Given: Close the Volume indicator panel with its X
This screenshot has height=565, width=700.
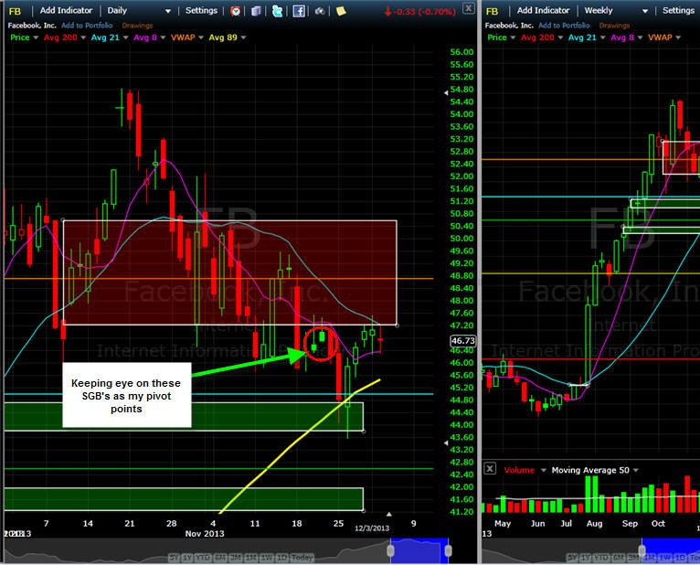Looking at the screenshot, I should tap(490, 468).
